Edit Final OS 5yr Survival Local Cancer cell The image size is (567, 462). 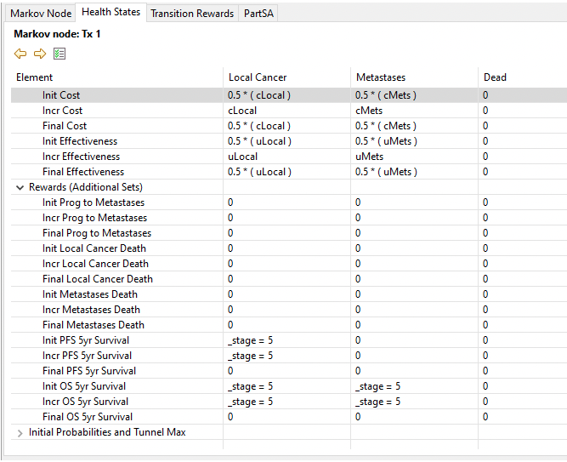[x=286, y=417]
